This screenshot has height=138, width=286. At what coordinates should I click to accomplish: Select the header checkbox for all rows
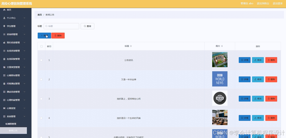pos(41,46)
